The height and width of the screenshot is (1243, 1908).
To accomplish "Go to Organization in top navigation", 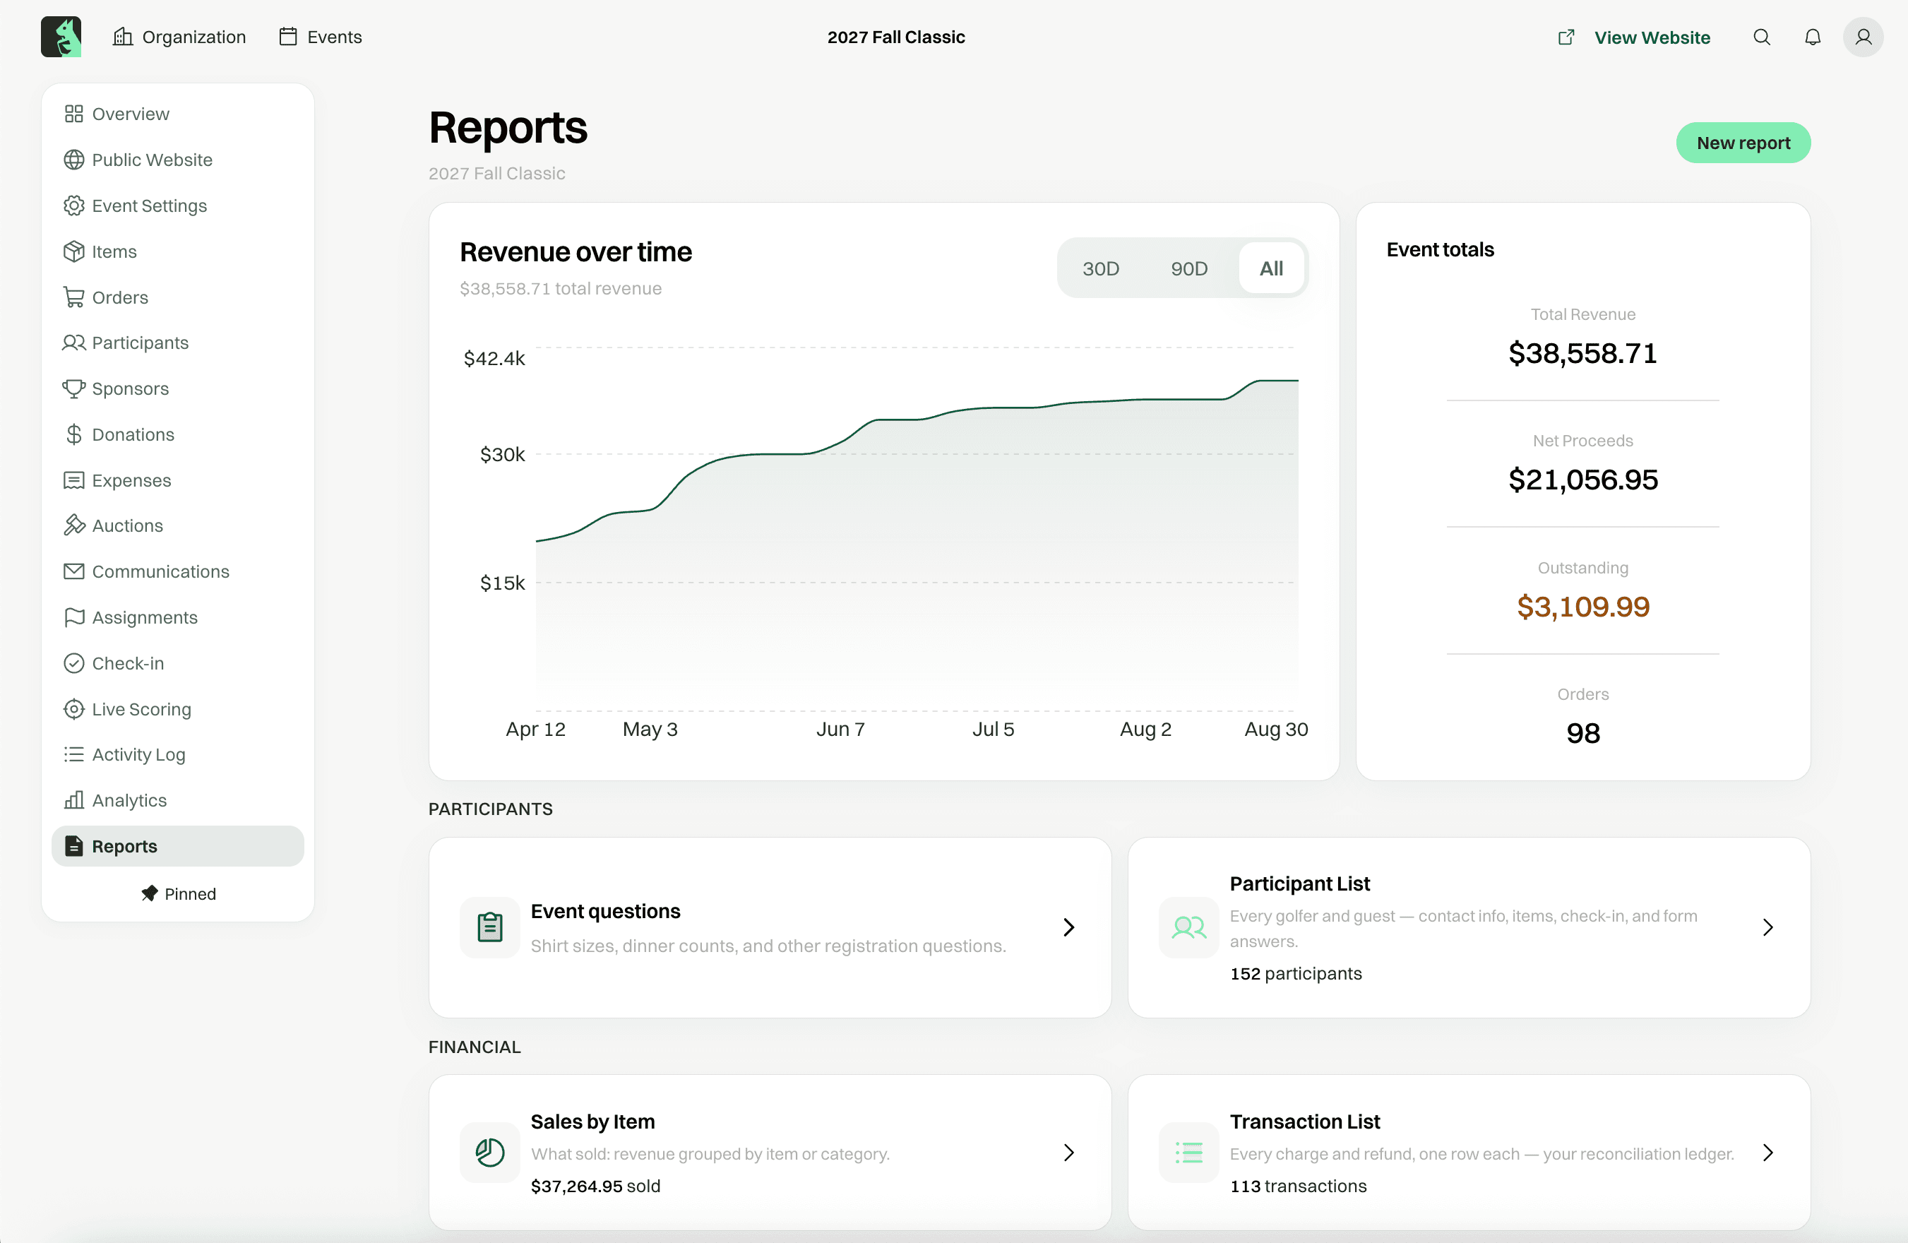I will 179,37.
